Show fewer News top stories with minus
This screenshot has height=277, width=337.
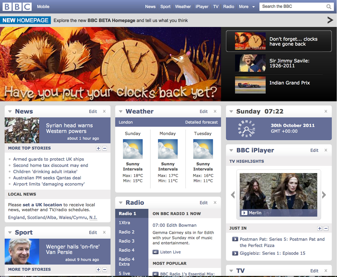[105, 148]
